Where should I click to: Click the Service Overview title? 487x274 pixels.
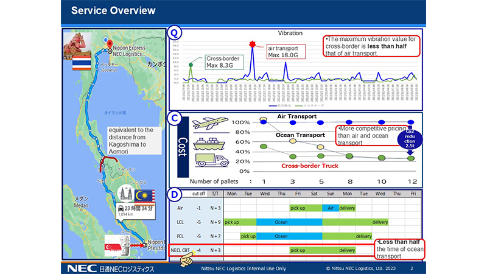[x=113, y=10]
